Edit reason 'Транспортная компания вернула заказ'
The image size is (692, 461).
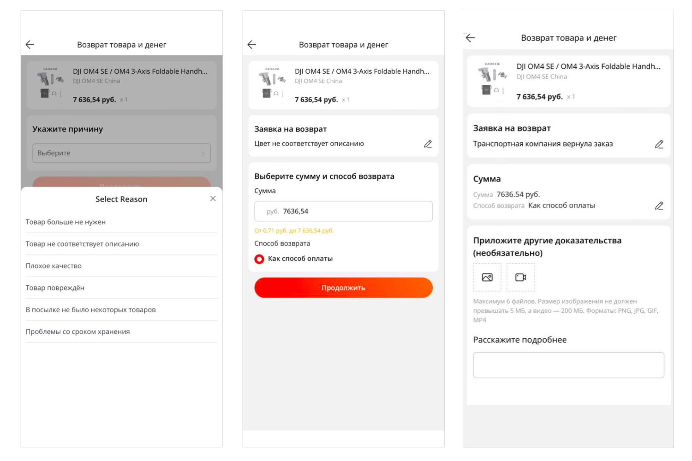659,144
